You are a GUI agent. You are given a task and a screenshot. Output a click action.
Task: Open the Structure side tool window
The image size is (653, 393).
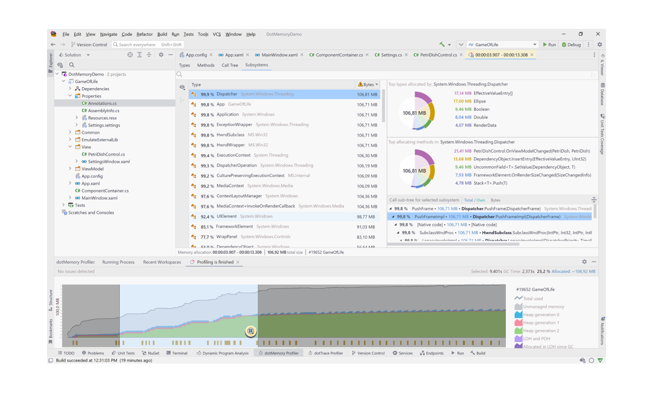tap(51, 300)
